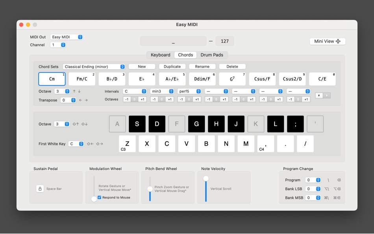The width and height of the screenshot is (374, 234).
Task: Select the G7 chord pad
Action: (232, 79)
